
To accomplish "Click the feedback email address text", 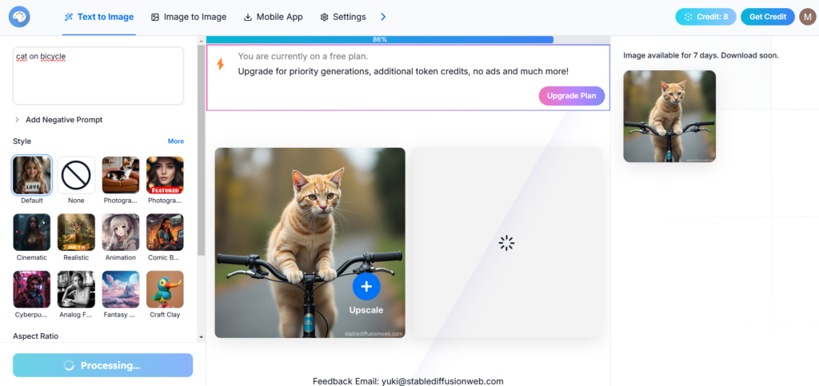I will (x=442, y=381).
